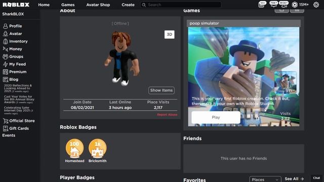
Task: Open the Blog section in sidebar
Action: coord(11,79)
